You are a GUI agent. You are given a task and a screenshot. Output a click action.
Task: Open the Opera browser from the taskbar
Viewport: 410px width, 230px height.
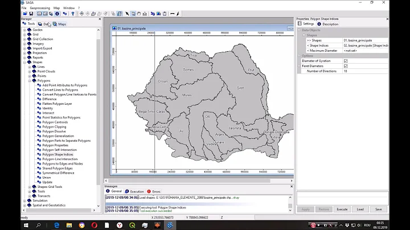click(94, 225)
